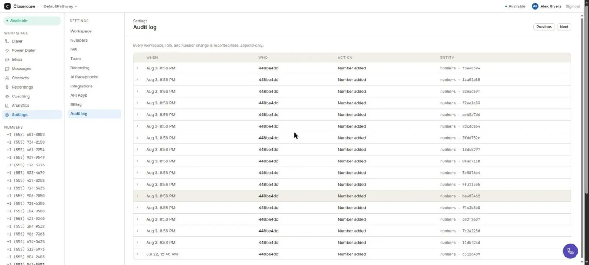Open API Keys settings
This screenshot has height=265, width=589.
pyautogui.click(x=78, y=96)
